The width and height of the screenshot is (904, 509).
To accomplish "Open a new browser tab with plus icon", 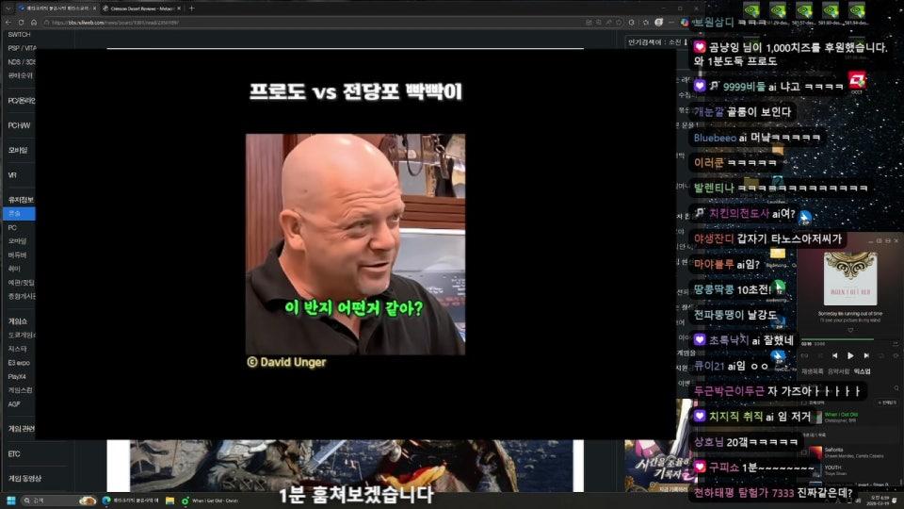I will click(192, 8).
